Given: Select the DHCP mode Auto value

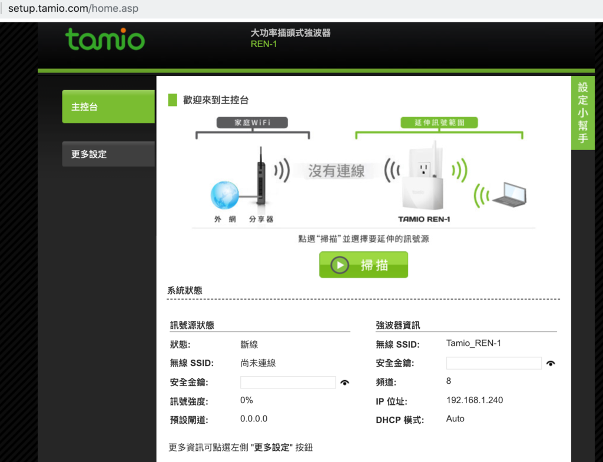Looking at the screenshot, I should click(455, 418).
